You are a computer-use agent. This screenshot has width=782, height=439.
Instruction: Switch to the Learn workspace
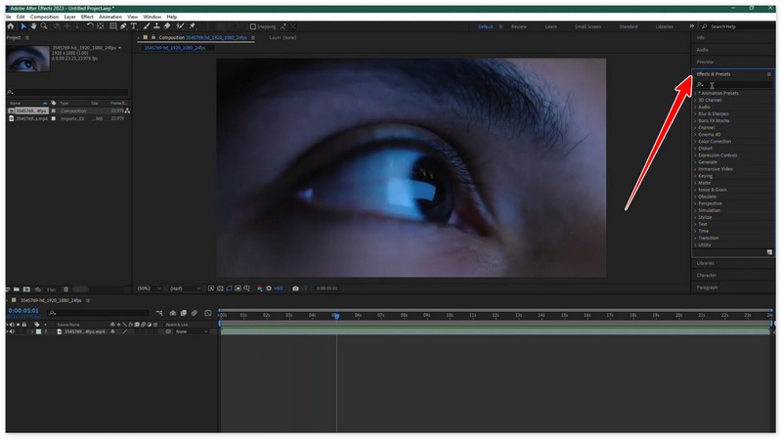(550, 26)
